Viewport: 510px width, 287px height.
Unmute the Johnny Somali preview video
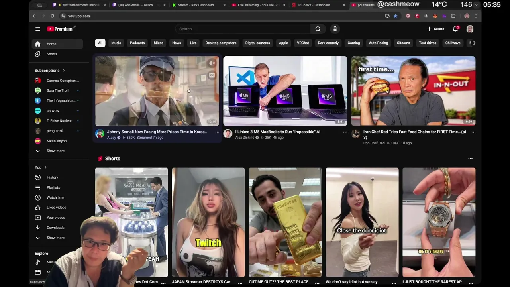pyautogui.click(x=212, y=63)
